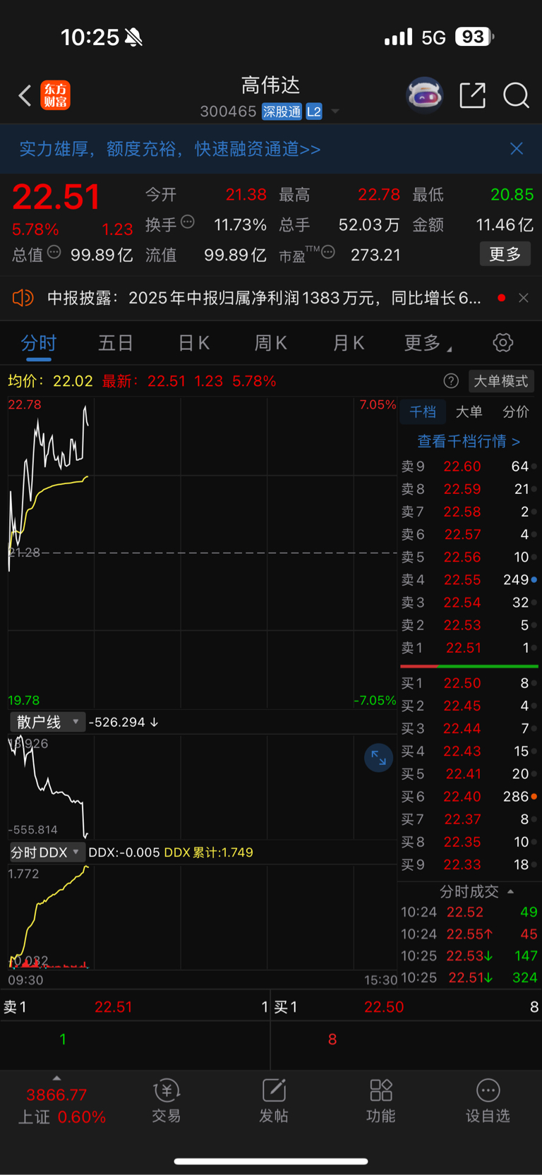The width and height of the screenshot is (542, 1175).
Task: Tap the 买1 22.50 order row
Action: tap(469, 683)
